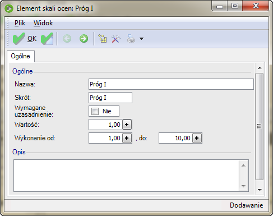This screenshot has height=216, width=273.
Task: Click the OK checkmark button
Action: coord(25,39)
